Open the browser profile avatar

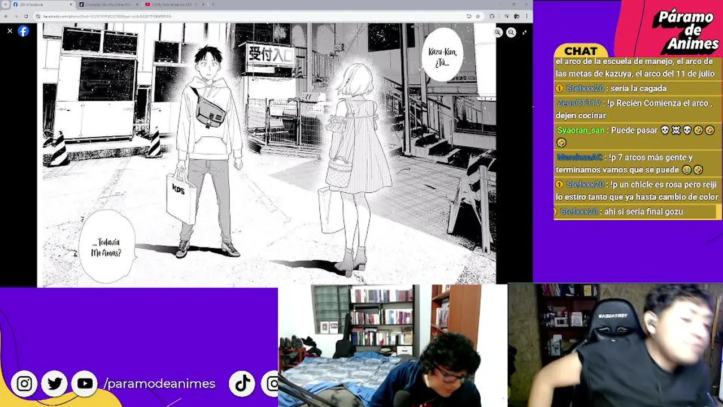[x=516, y=16]
